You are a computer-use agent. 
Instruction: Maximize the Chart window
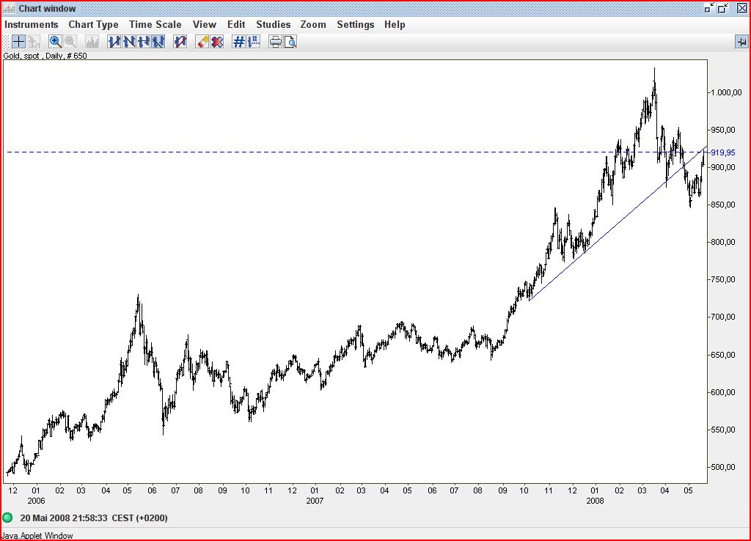(x=724, y=8)
